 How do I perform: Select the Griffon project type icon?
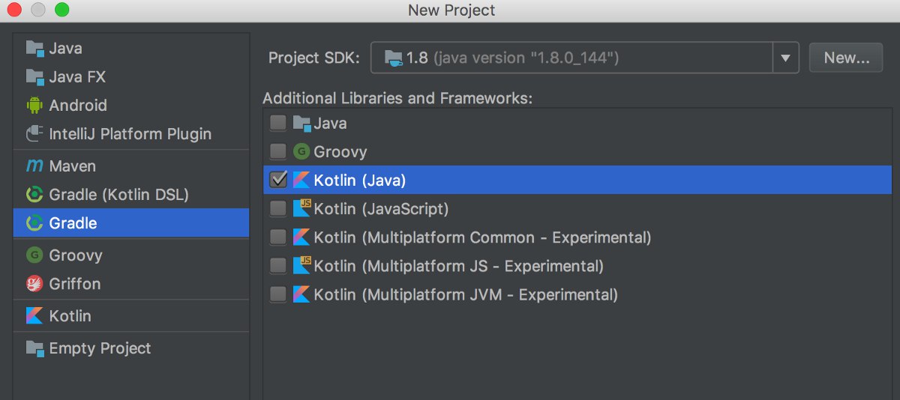[x=34, y=284]
